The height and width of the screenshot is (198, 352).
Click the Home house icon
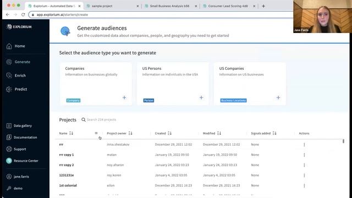point(9,46)
